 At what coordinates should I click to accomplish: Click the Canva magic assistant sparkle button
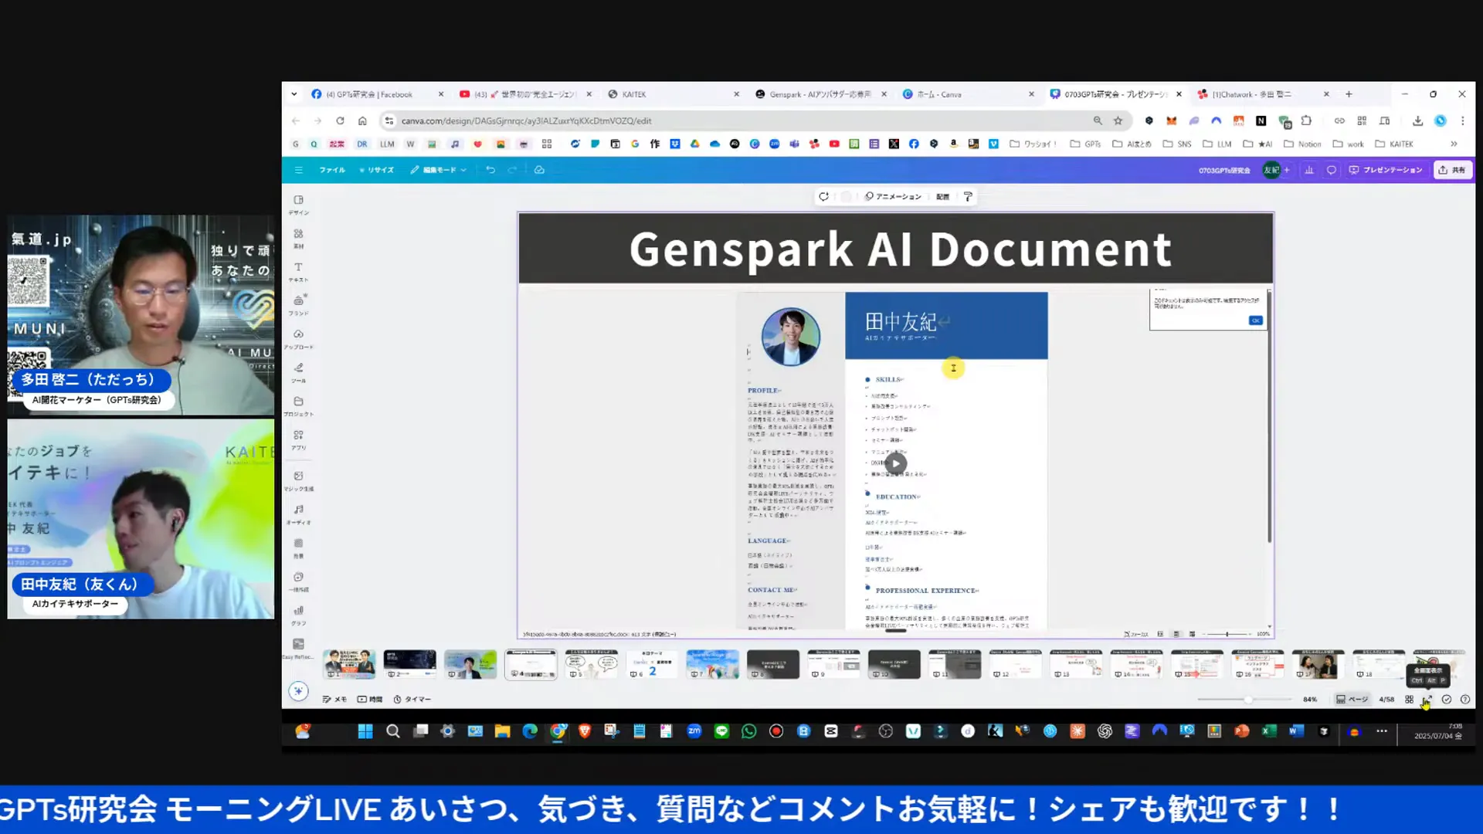pyautogui.click(x=299, y=691)
